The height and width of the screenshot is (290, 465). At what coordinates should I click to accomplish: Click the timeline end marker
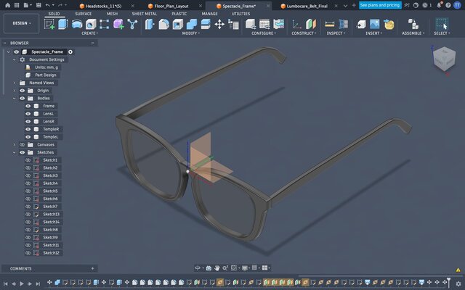(449, 282)
